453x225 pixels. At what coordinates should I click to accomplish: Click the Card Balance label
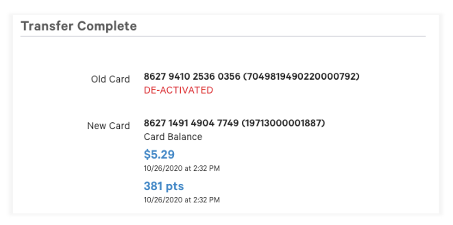click(x=173, y=137)
